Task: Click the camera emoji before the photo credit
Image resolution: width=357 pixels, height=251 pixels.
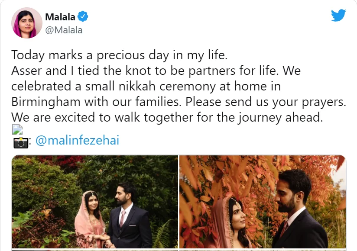Action: point(20,142)
